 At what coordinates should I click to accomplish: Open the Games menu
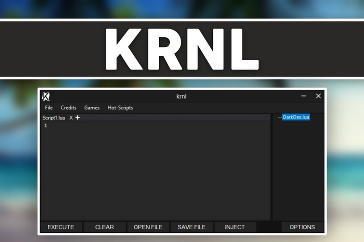pos(92,108)
